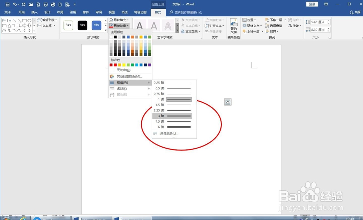Select the 0.25 磅 line weight

pos(172,82)
